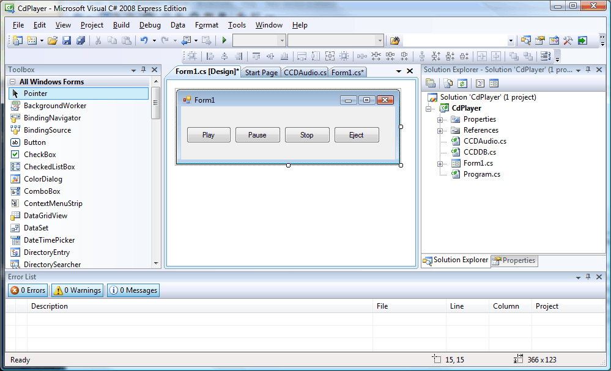Switch to the Properties panel tab

click(514, 260)
